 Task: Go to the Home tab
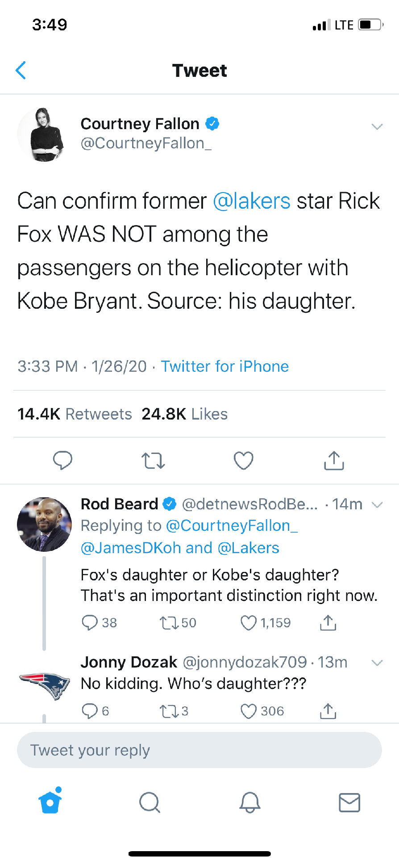click(50, 802)
